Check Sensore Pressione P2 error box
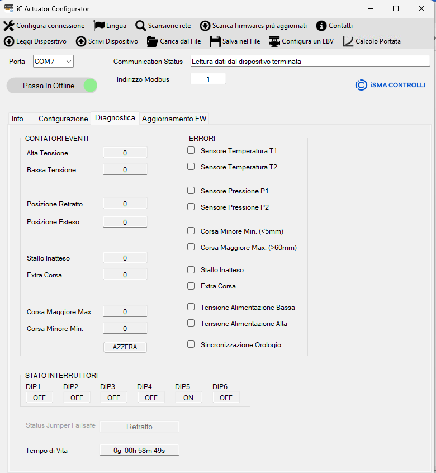 [191, 207]
